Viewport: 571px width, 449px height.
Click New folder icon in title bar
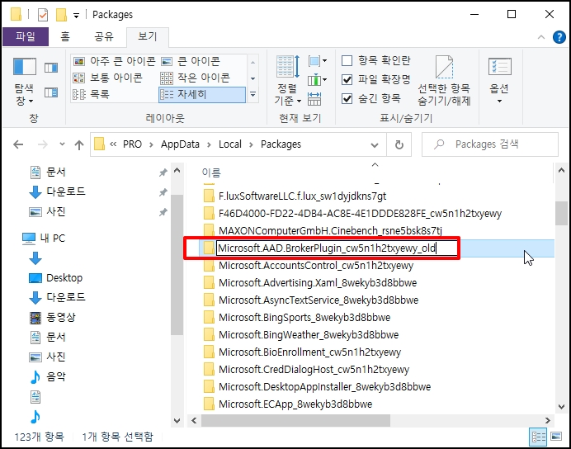(x=61, y=15)
